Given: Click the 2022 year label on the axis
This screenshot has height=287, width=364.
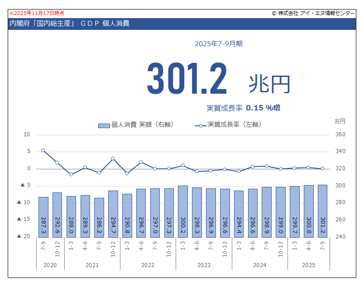Looking at the screenshot, I should click(148, 265).
